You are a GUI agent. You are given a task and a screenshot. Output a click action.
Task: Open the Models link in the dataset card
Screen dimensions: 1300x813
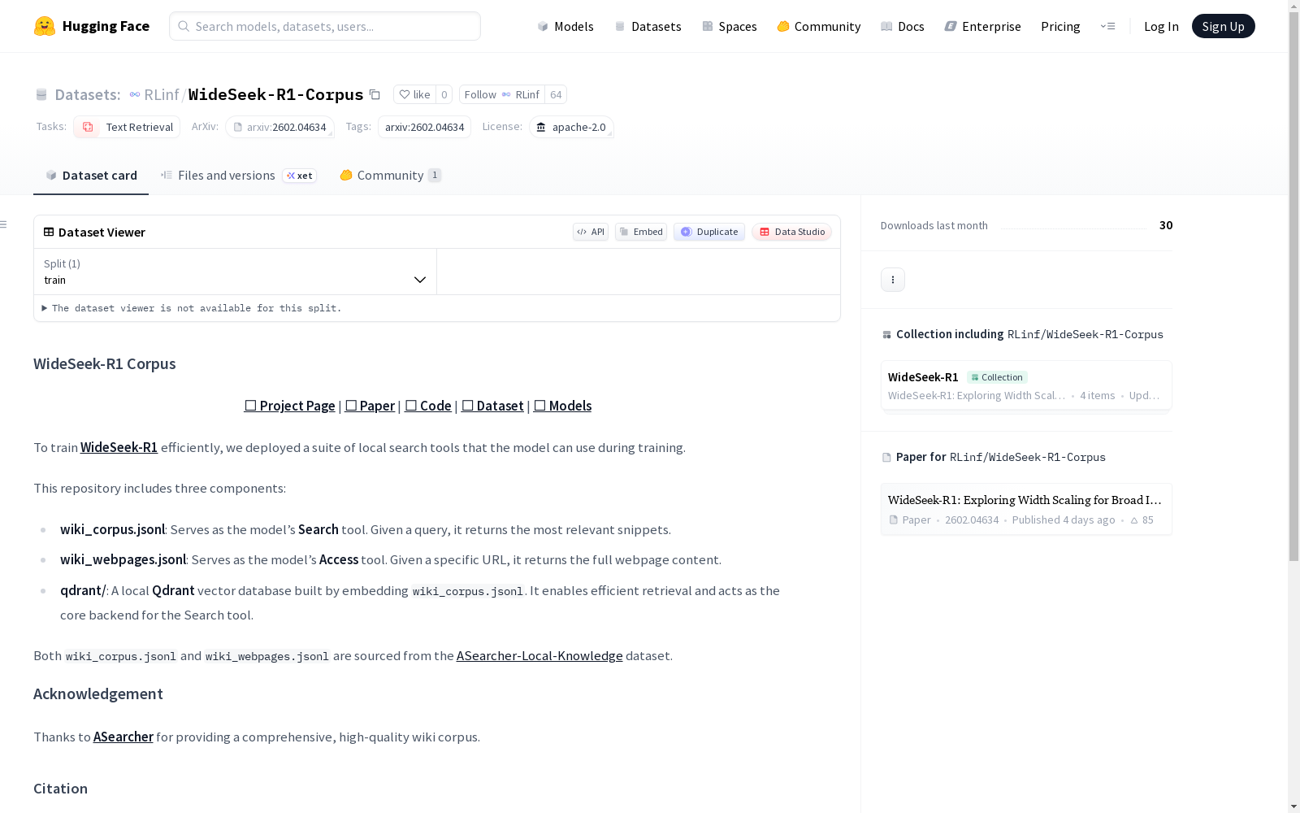pos(562,406)
